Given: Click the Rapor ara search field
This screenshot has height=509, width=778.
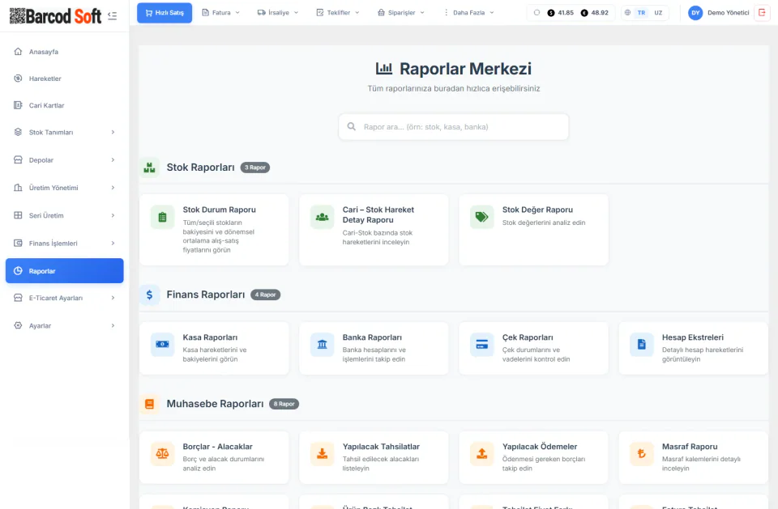Looking at the screenshot, I should (454, 127).
